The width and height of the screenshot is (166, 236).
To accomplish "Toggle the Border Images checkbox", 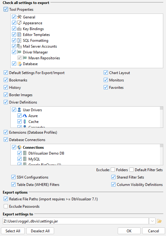I will tap(6, 95).
